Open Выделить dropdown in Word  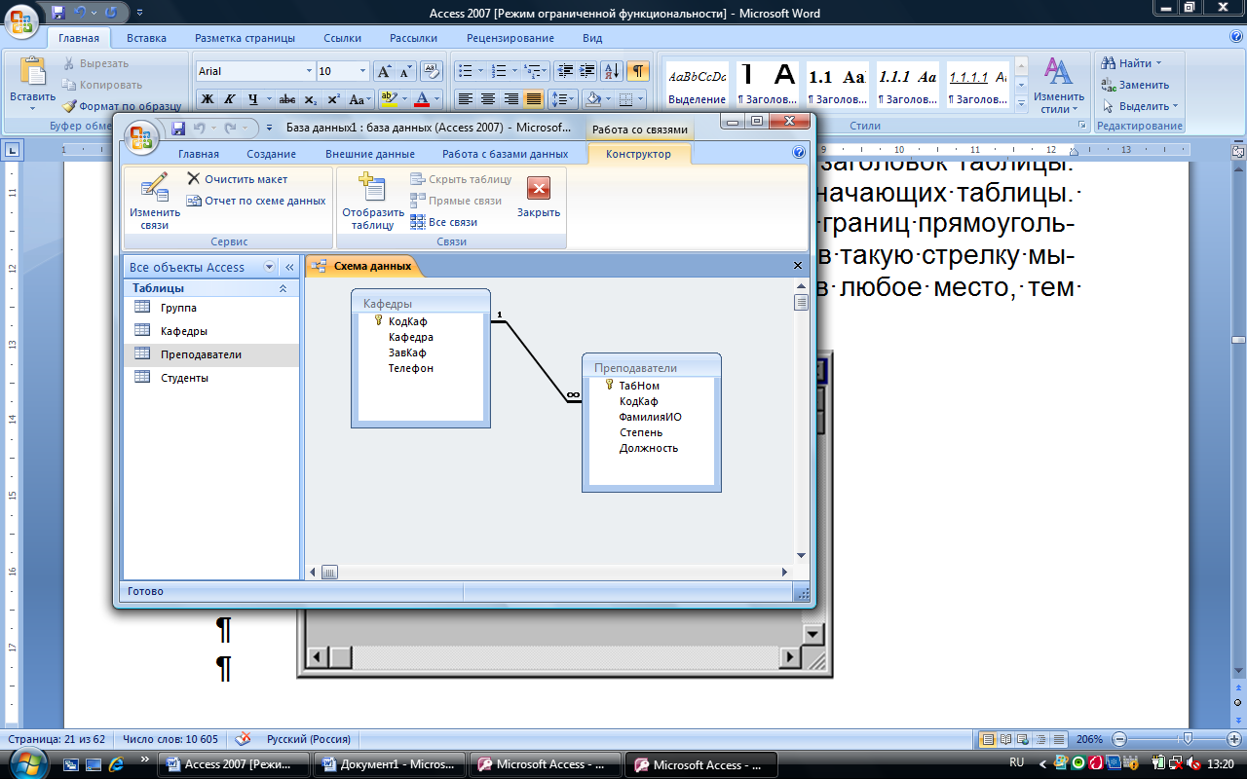1141,106
